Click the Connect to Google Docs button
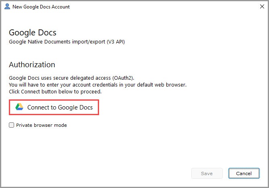The width and height of the screenshot is (269, 188). tap(54, 107)
